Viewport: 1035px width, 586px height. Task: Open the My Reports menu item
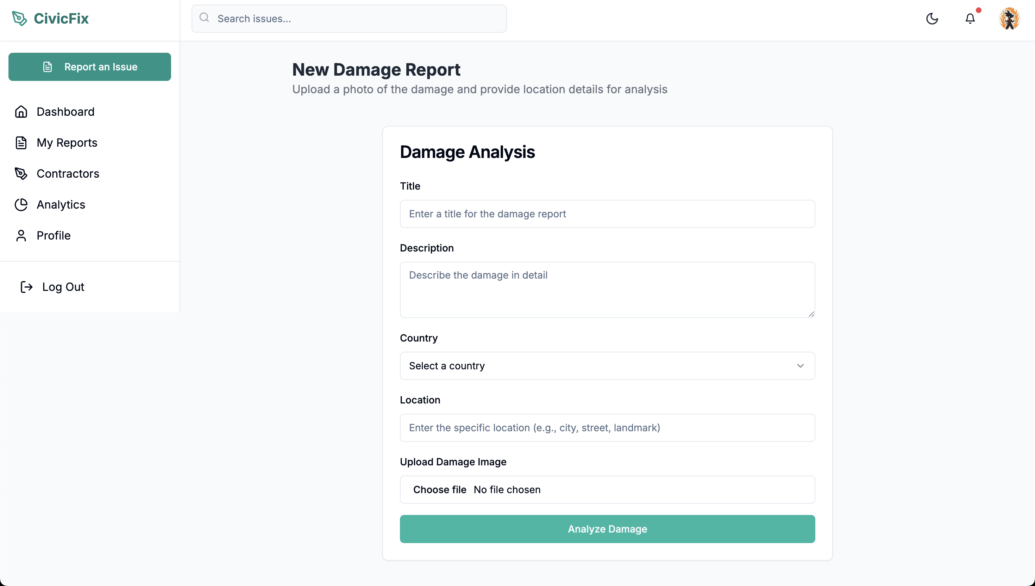pos(67,143)
